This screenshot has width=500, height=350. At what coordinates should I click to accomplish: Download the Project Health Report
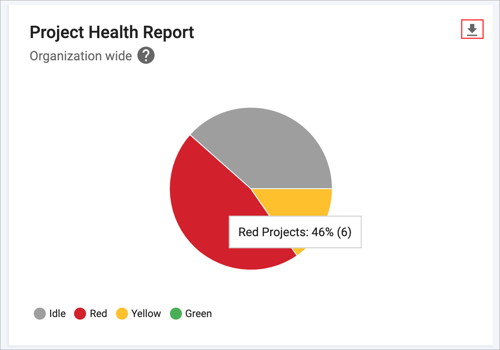(472, 30)
